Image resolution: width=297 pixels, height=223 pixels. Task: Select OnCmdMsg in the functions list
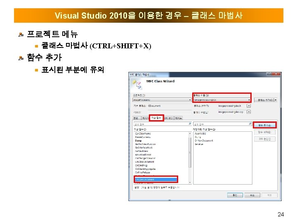(x=141, y=165)
